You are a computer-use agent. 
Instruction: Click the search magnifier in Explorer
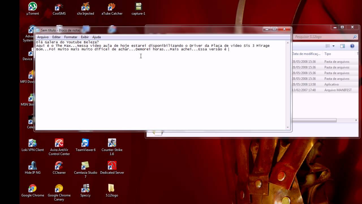point(355,37)
